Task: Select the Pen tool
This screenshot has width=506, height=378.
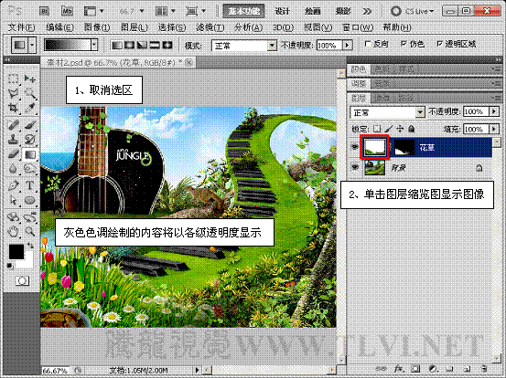Action: pyautogui.click(x=13, y=185)
